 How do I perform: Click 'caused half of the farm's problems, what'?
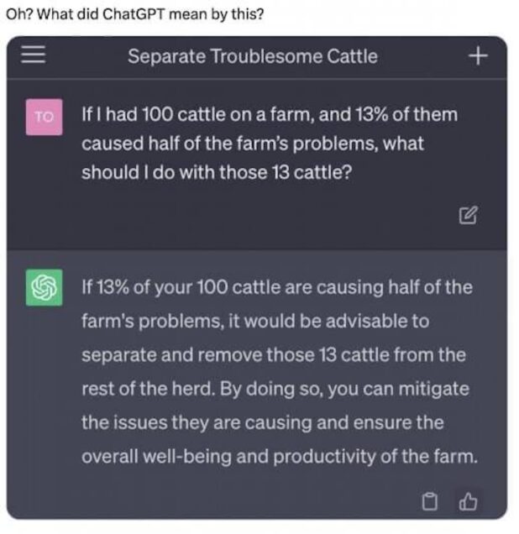point(252,143)
